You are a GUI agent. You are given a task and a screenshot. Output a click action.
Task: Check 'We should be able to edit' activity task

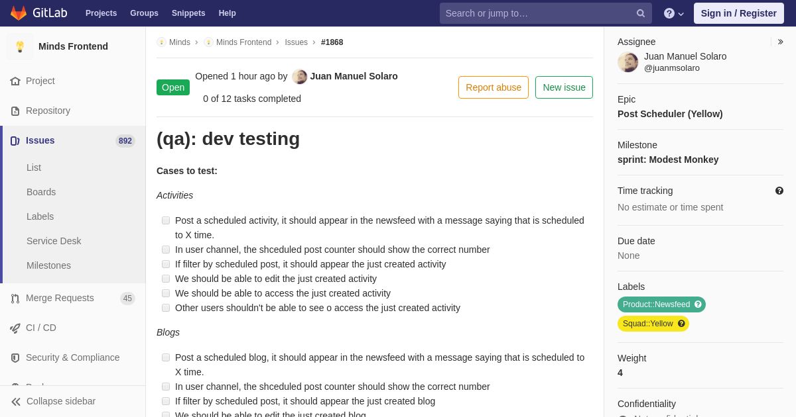coord(166,279)
